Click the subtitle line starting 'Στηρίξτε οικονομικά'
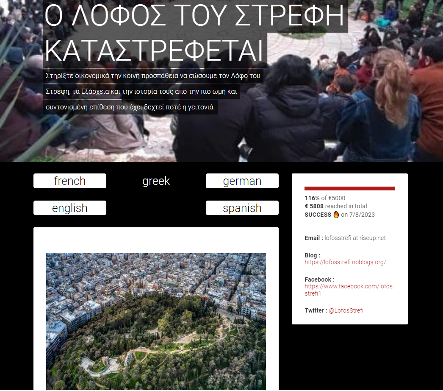 (x=153, y=76)
